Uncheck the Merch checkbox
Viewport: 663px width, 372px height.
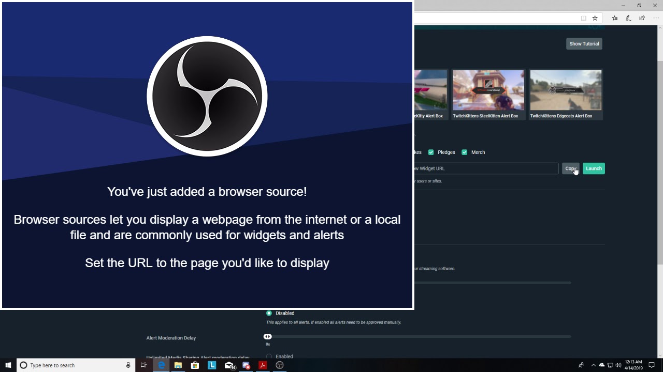pos(465,152)
